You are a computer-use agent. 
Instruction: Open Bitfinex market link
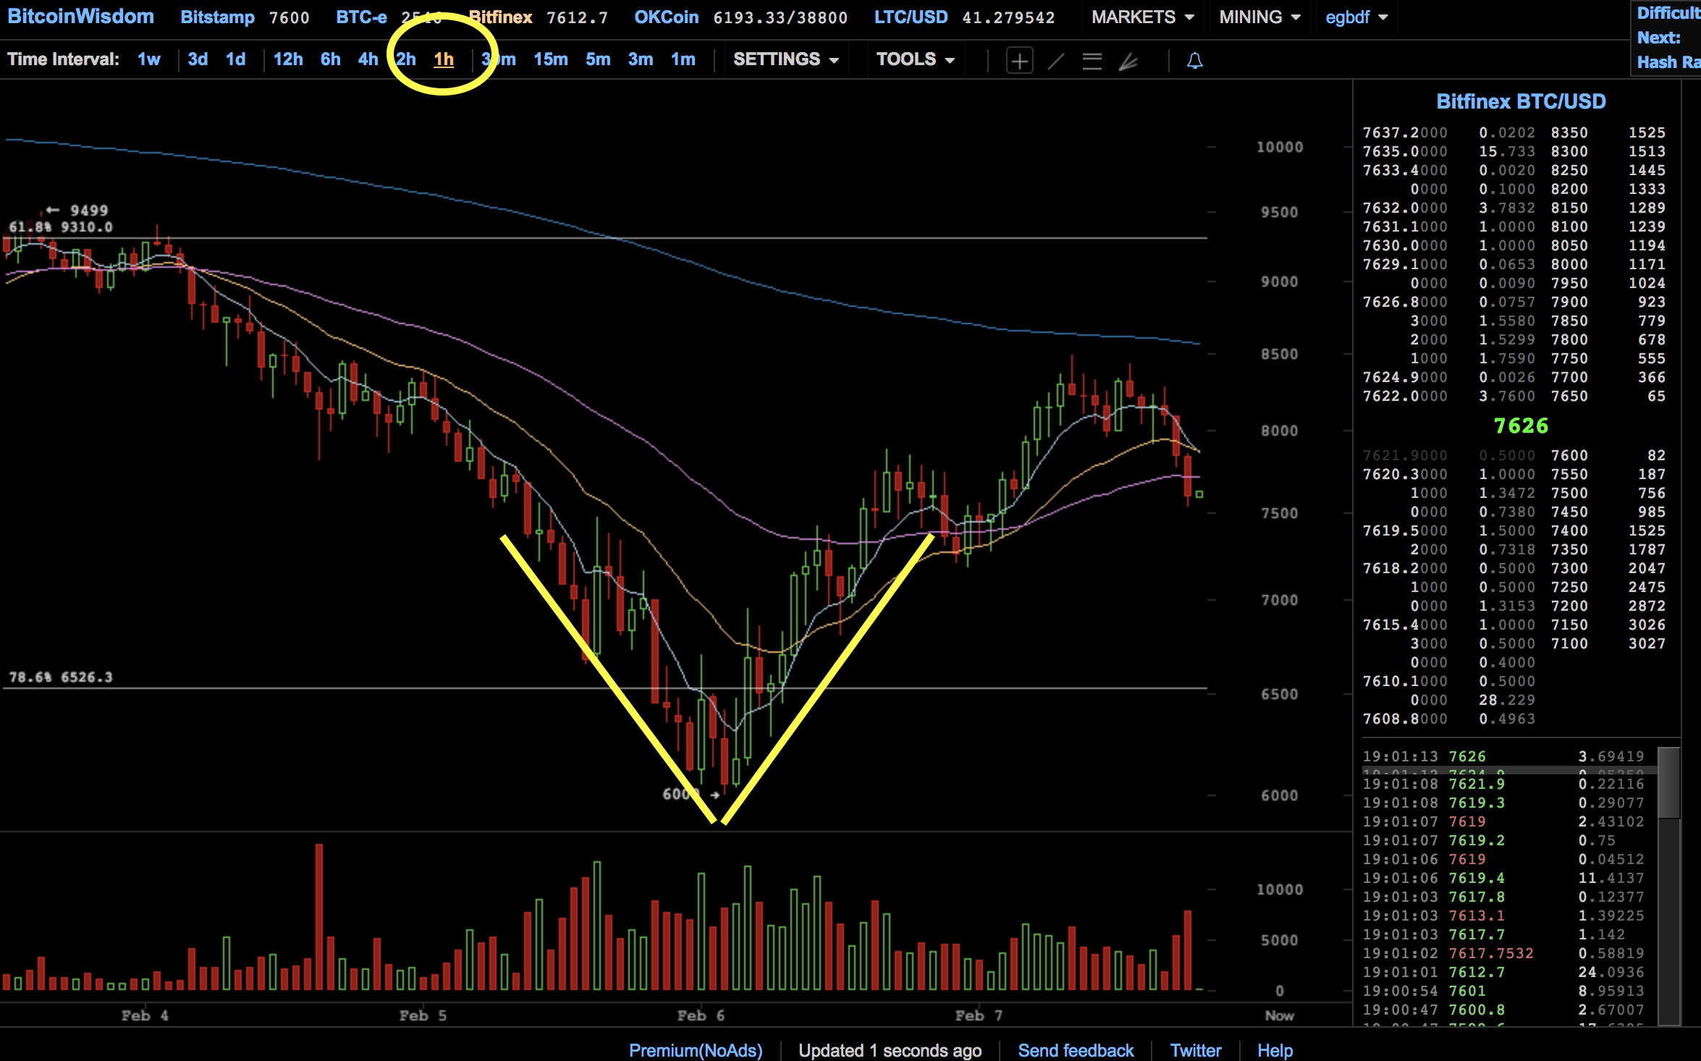500,17
